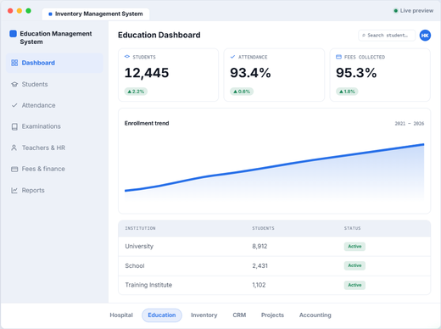
Task: Click the Examinations book icon
Action: (x=14, y=126)
